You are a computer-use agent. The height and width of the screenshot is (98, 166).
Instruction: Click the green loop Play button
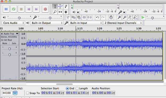tap(14, 9)
